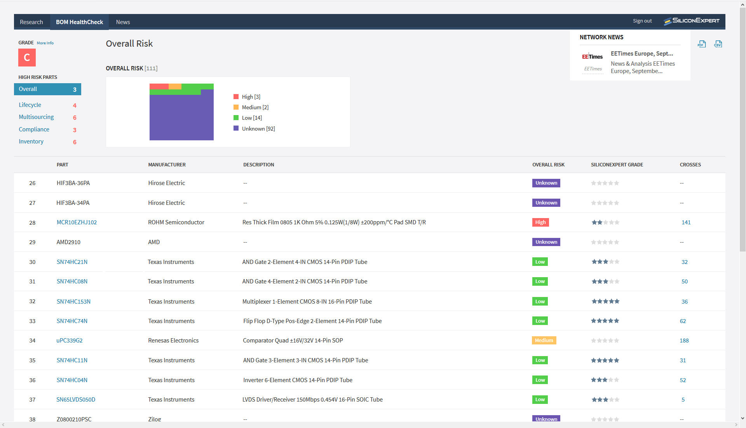Click Low risk badge for SN74HC21N

[x=540, y=262]
